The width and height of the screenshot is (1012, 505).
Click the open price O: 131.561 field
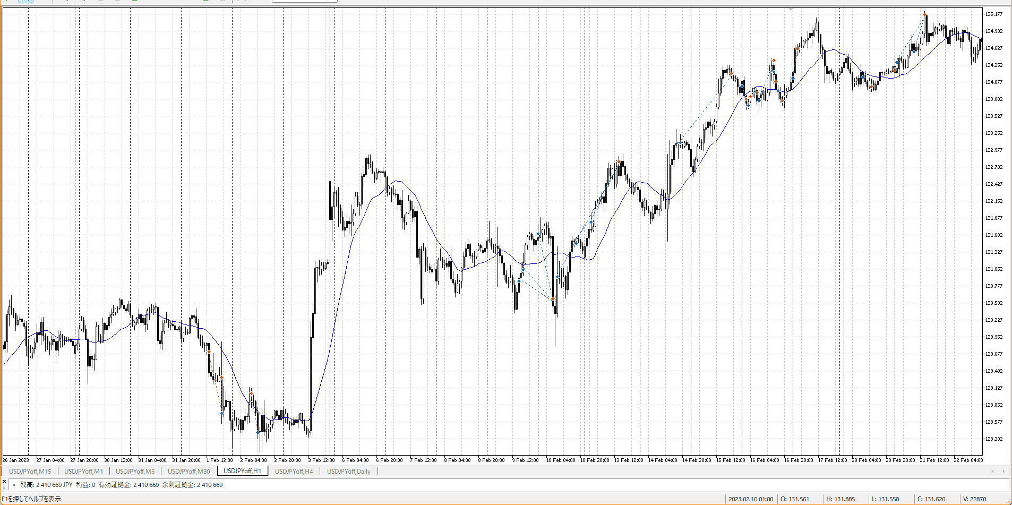[x=794, y=499]
